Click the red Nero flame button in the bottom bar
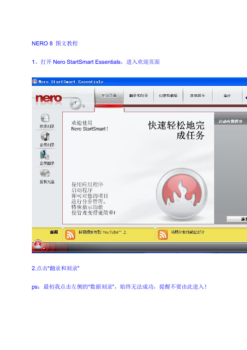 (38, 245)
